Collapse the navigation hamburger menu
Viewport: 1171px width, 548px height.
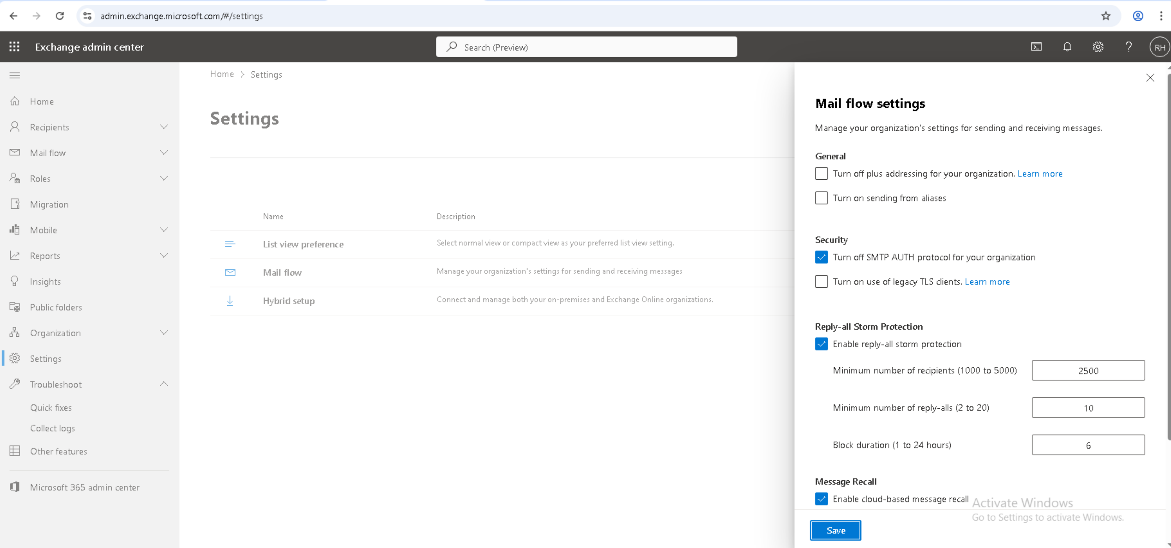click(x=15, y=75)
